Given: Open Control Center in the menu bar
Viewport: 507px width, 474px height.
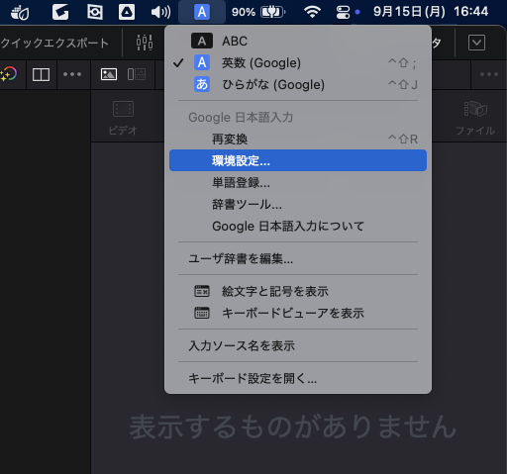Looking at the screenshot, I should [x=343, y=13].
